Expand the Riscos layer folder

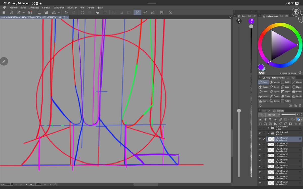pos(268,133)
